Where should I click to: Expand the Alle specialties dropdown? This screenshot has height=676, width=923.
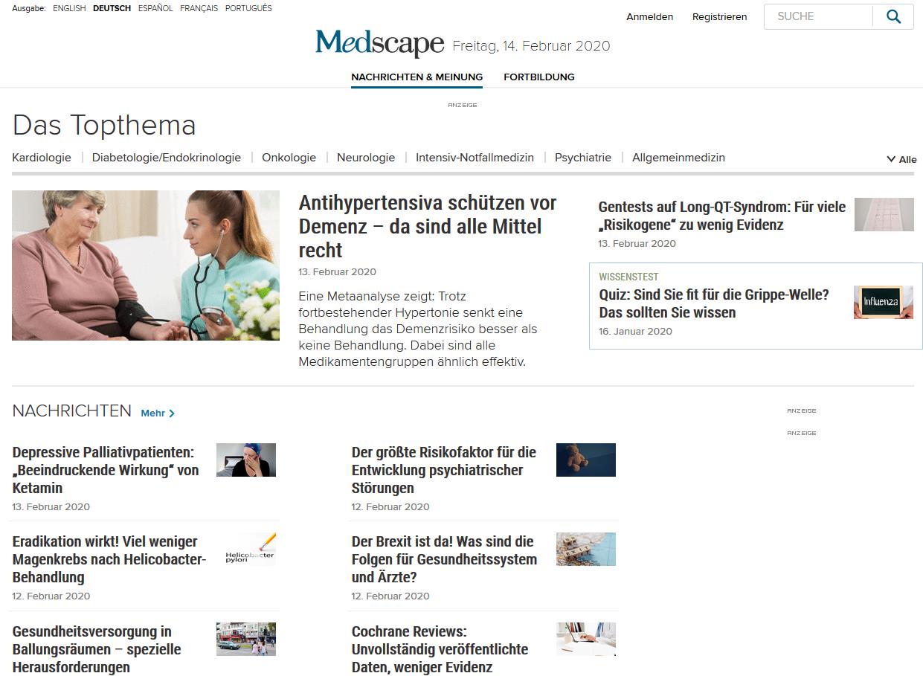pyautogui.click(x=901, y=159)
